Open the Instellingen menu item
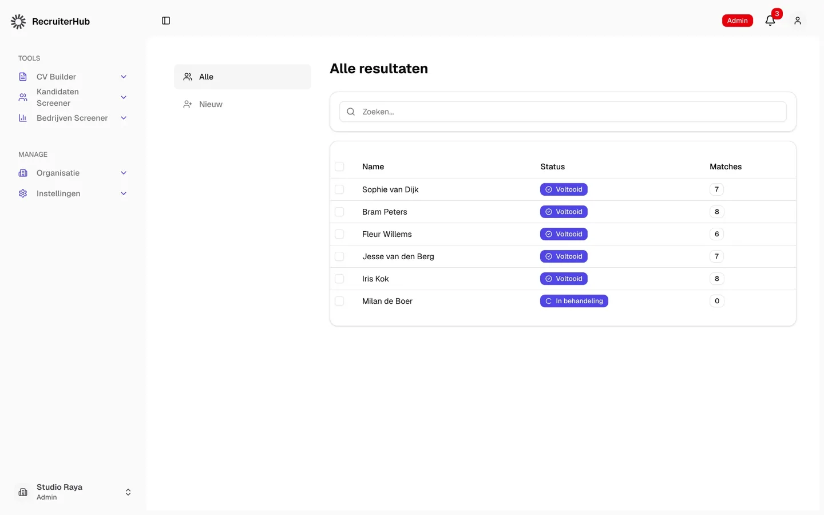Image resolution: width=824 pixels, height=515 pixels. [x=73, y=193]
